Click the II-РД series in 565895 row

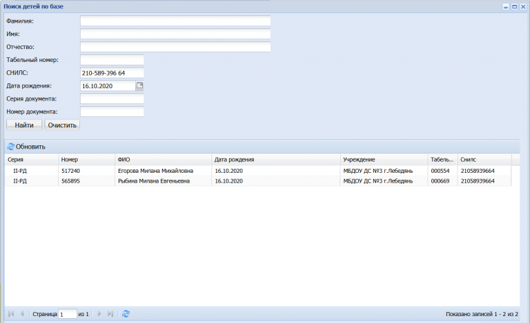point(20,181)
